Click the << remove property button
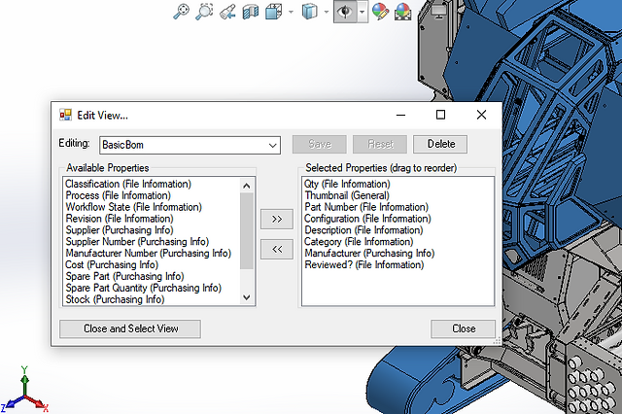 (x=277, y=249)
